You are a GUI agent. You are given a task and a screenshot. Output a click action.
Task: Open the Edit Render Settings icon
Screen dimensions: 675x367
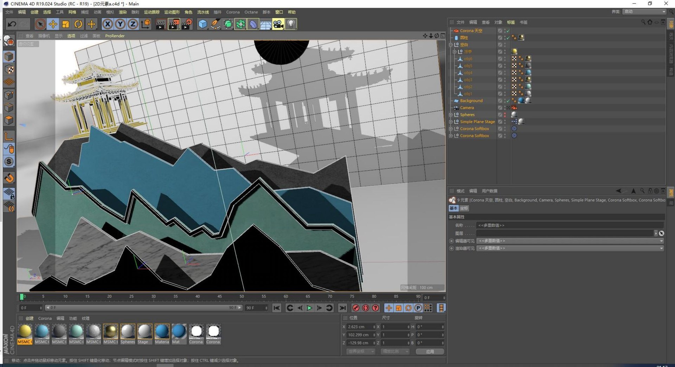click(x=186, y=24)
